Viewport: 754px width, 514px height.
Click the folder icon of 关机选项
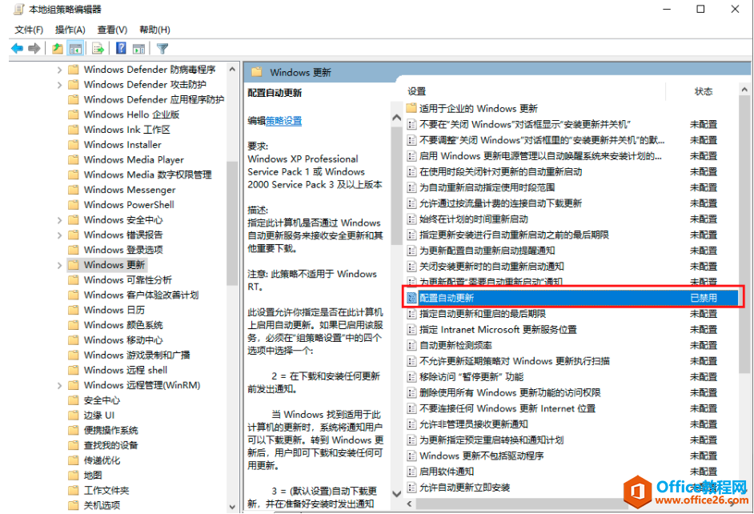[x=73, y=505]
